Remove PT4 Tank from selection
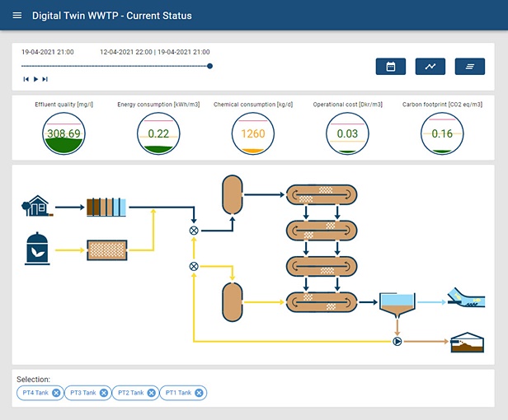 tap(56, 393)
